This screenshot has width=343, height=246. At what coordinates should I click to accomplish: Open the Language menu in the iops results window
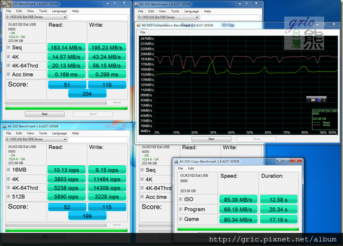click(59, 133)
